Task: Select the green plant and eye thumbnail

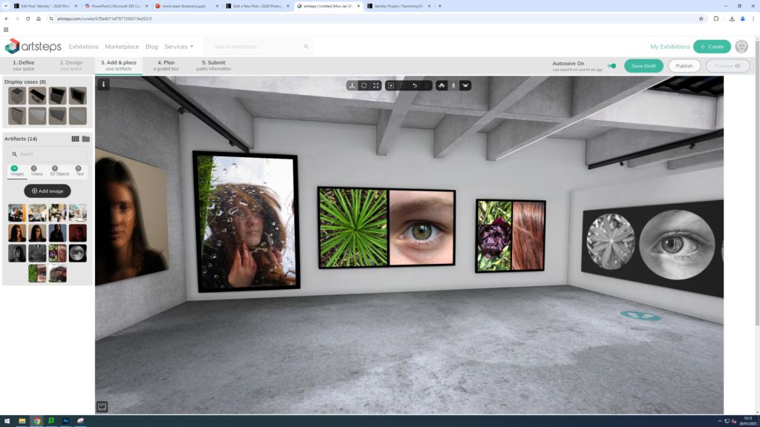Action: [x=37, y=274]
